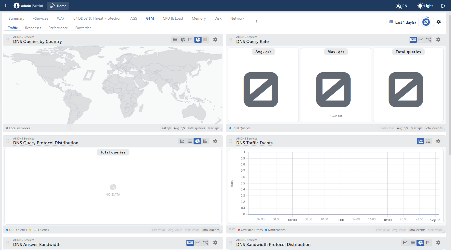The height and width of the screenshot is (250, 451).
Task: Select the Responses sub-tab
Action: pyautogui.click(x=33, y=28)
